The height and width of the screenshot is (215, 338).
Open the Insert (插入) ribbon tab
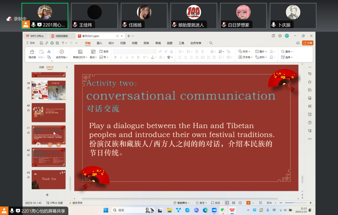tap(99, 43)
